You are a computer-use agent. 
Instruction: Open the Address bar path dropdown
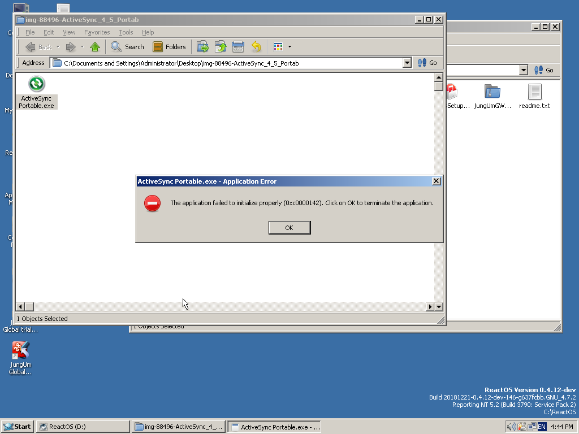tap(407, 63)
